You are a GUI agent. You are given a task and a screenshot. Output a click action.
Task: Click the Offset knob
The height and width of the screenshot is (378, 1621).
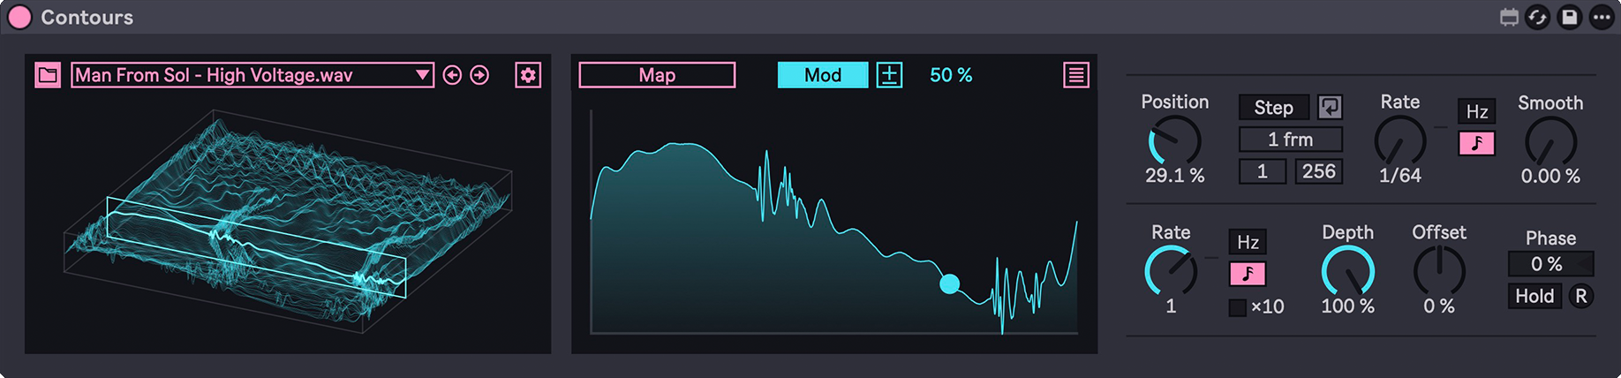coord(1439,271)
